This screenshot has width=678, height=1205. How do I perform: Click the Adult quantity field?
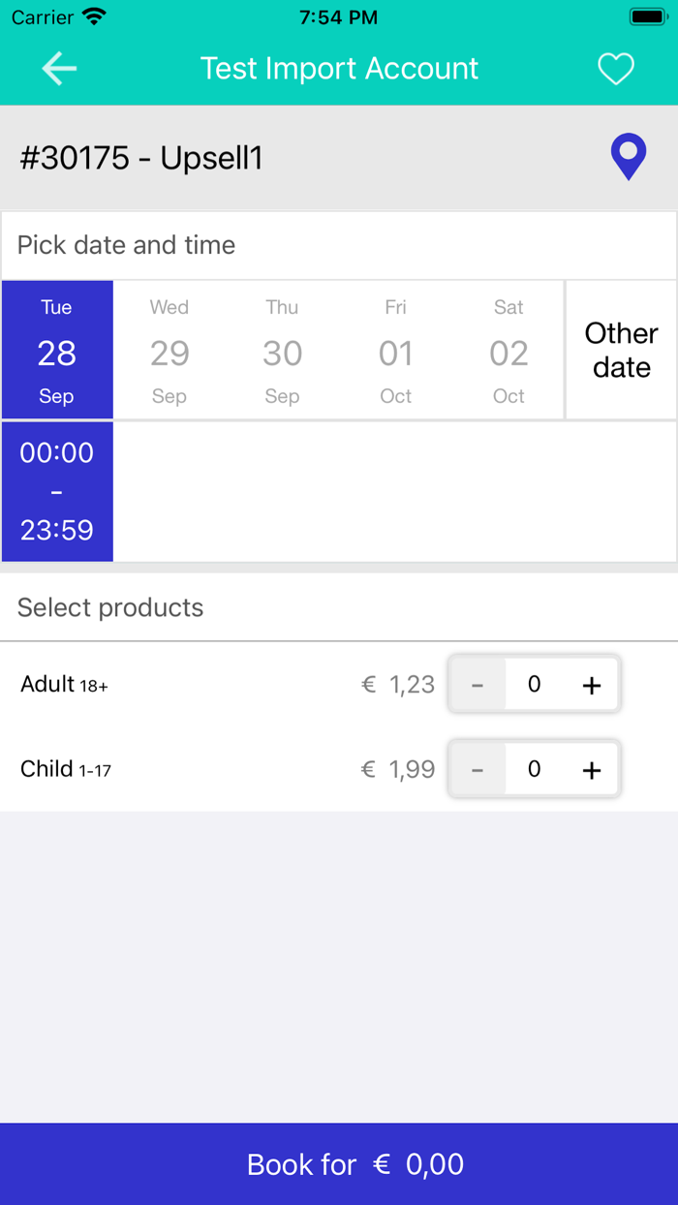coord(534,685)
